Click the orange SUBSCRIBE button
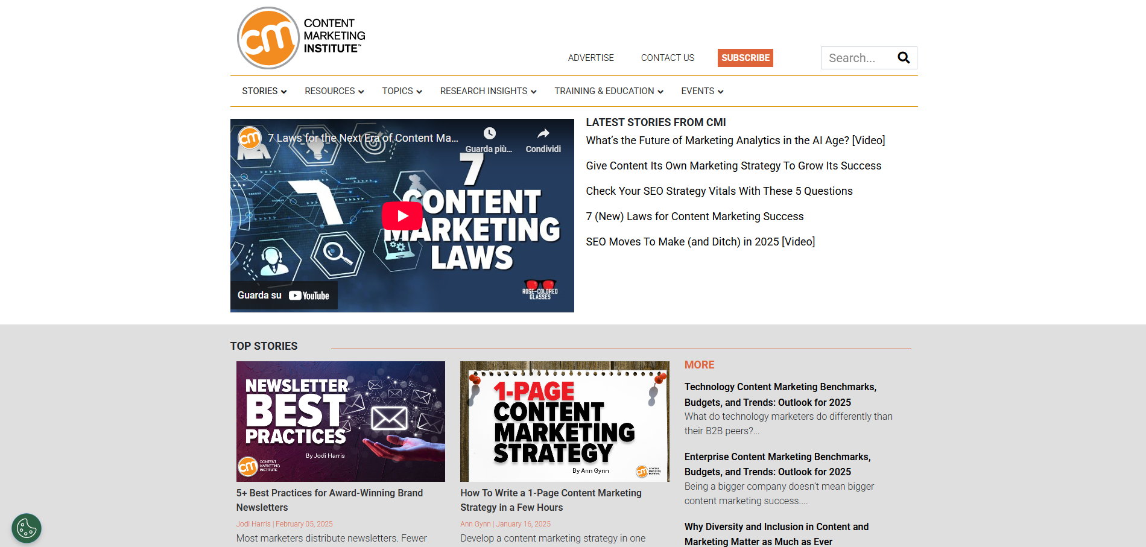The image size is (1146, 547). (746, 58)
